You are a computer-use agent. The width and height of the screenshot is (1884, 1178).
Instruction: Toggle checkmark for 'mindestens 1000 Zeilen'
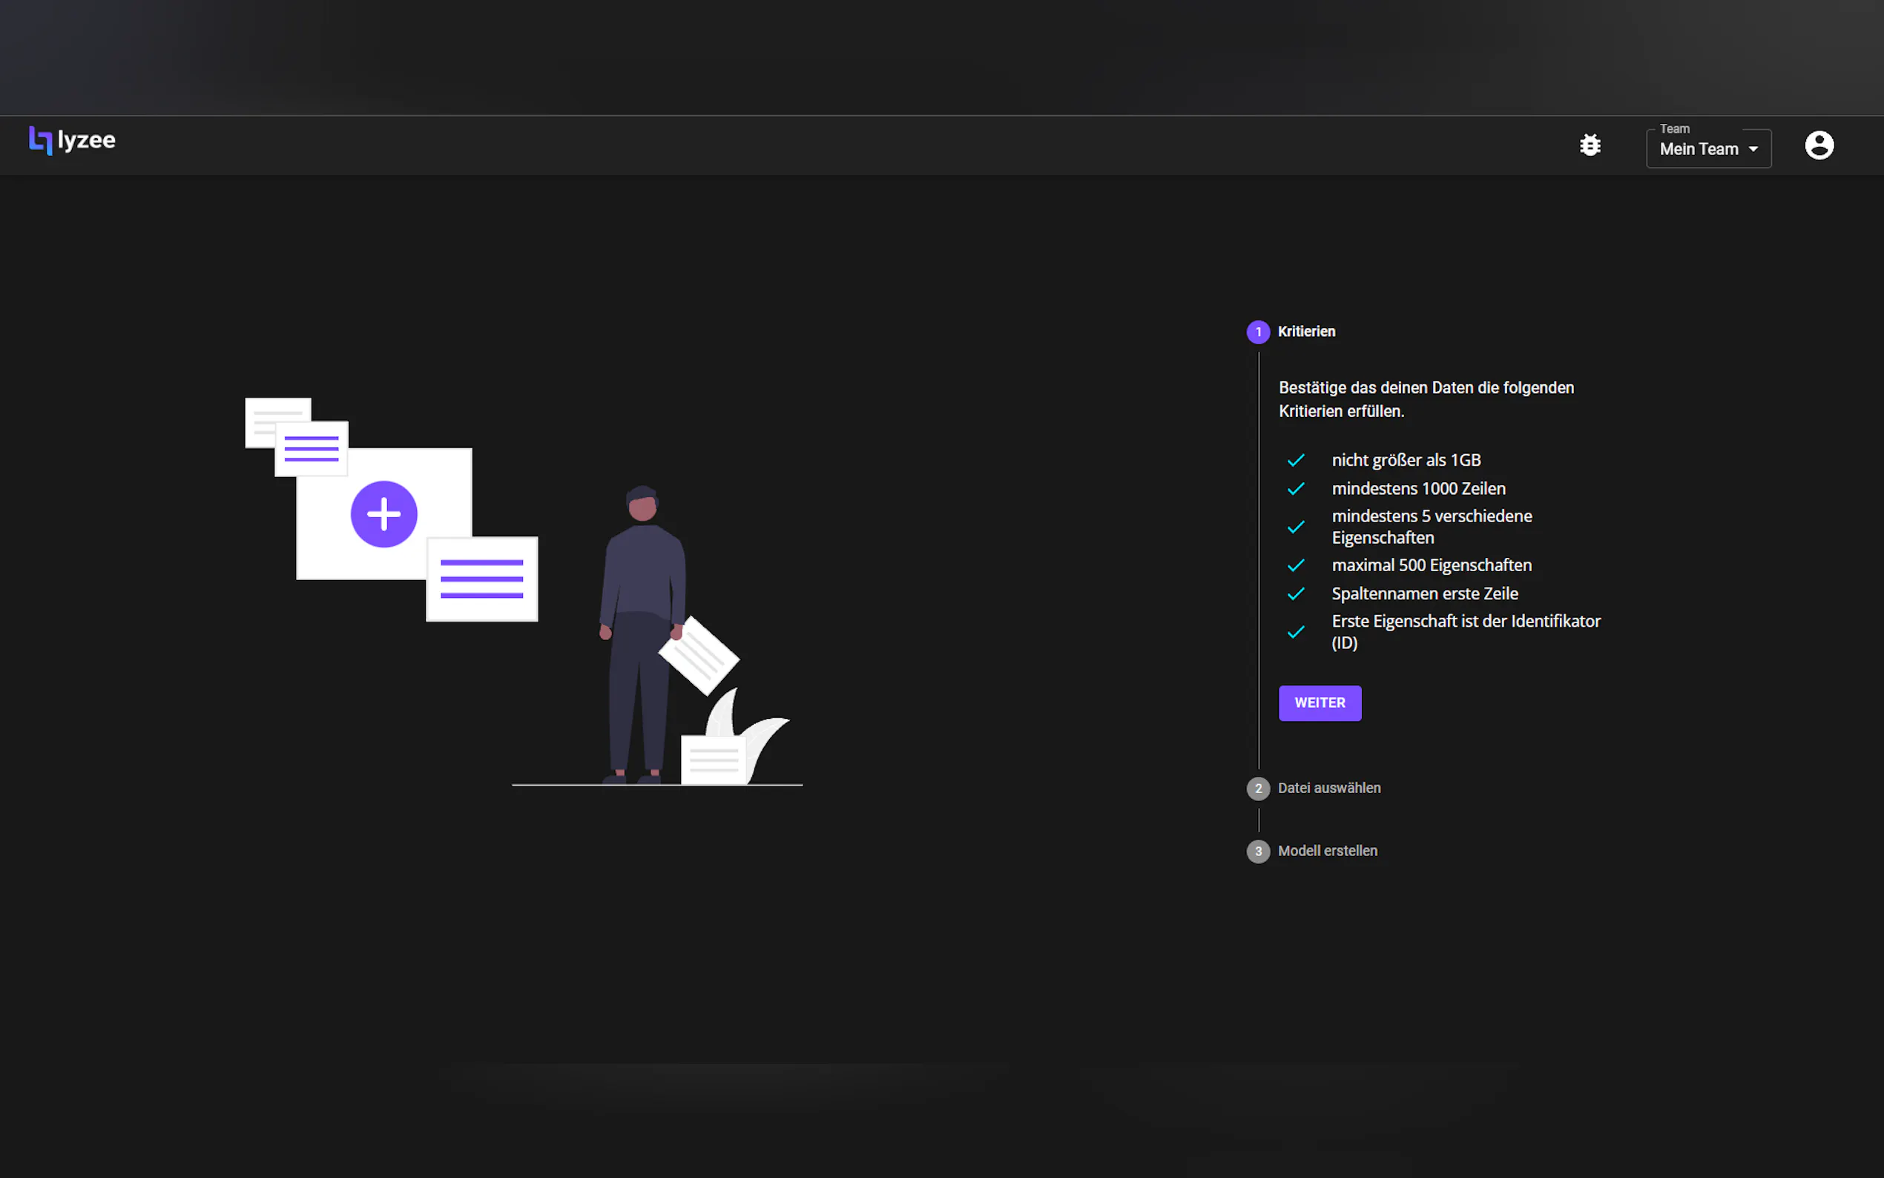click(1296, 489)
